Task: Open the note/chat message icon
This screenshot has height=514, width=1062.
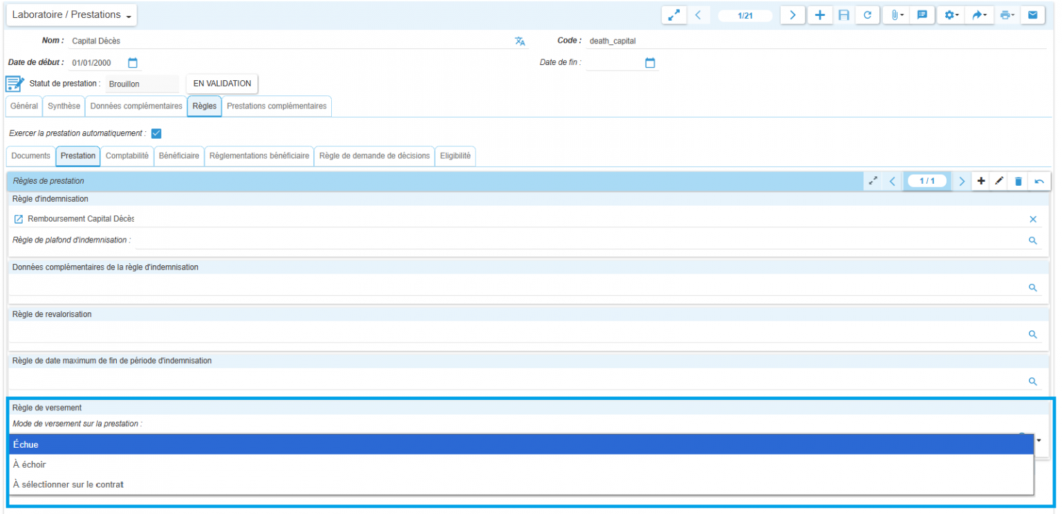Action: pyautogui.click(x=922, y=15)
